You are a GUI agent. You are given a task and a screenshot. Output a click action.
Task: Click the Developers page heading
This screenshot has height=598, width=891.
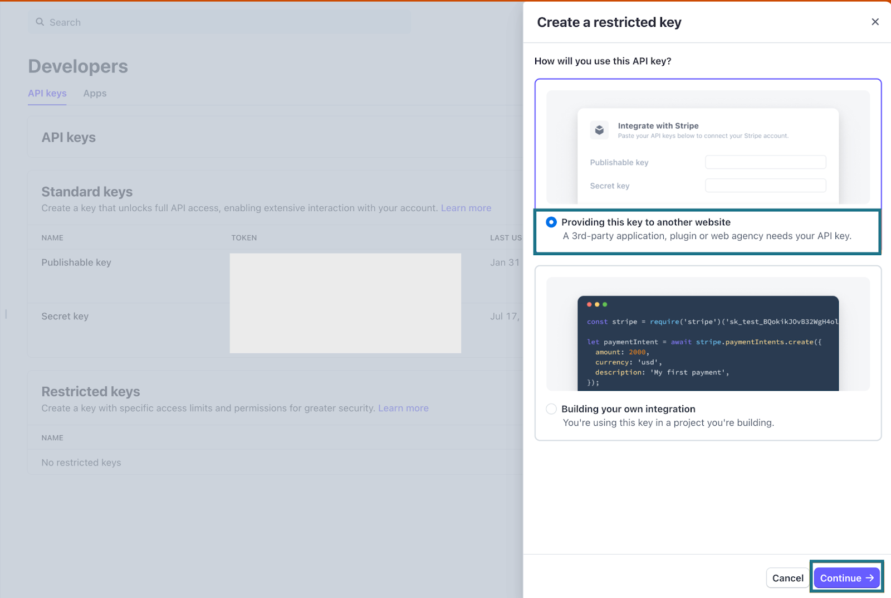coord(78,66)
